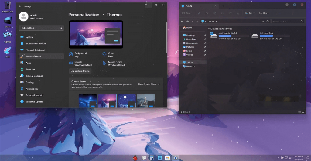
Task: Open the Info desktop shortcut
Action: 8,52
